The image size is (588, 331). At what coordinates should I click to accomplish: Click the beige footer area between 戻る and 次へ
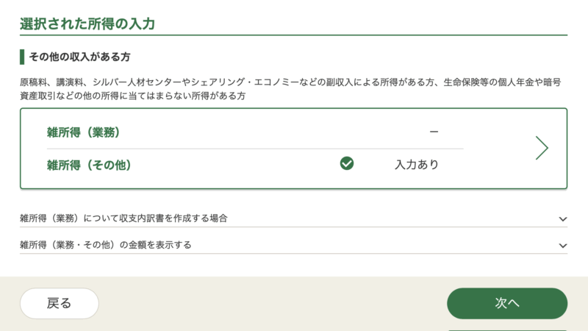[272, 303]
